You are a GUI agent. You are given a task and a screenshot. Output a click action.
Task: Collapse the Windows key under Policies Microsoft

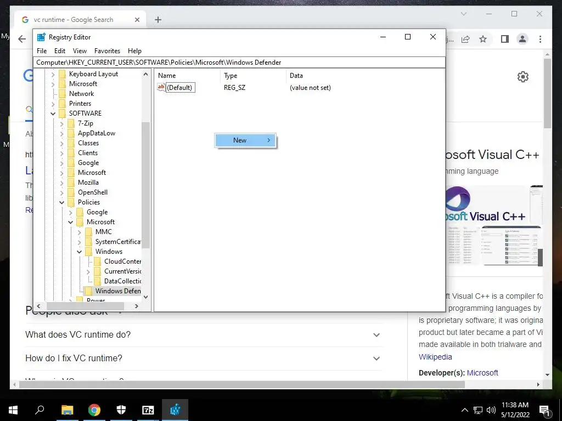[79, 252]
